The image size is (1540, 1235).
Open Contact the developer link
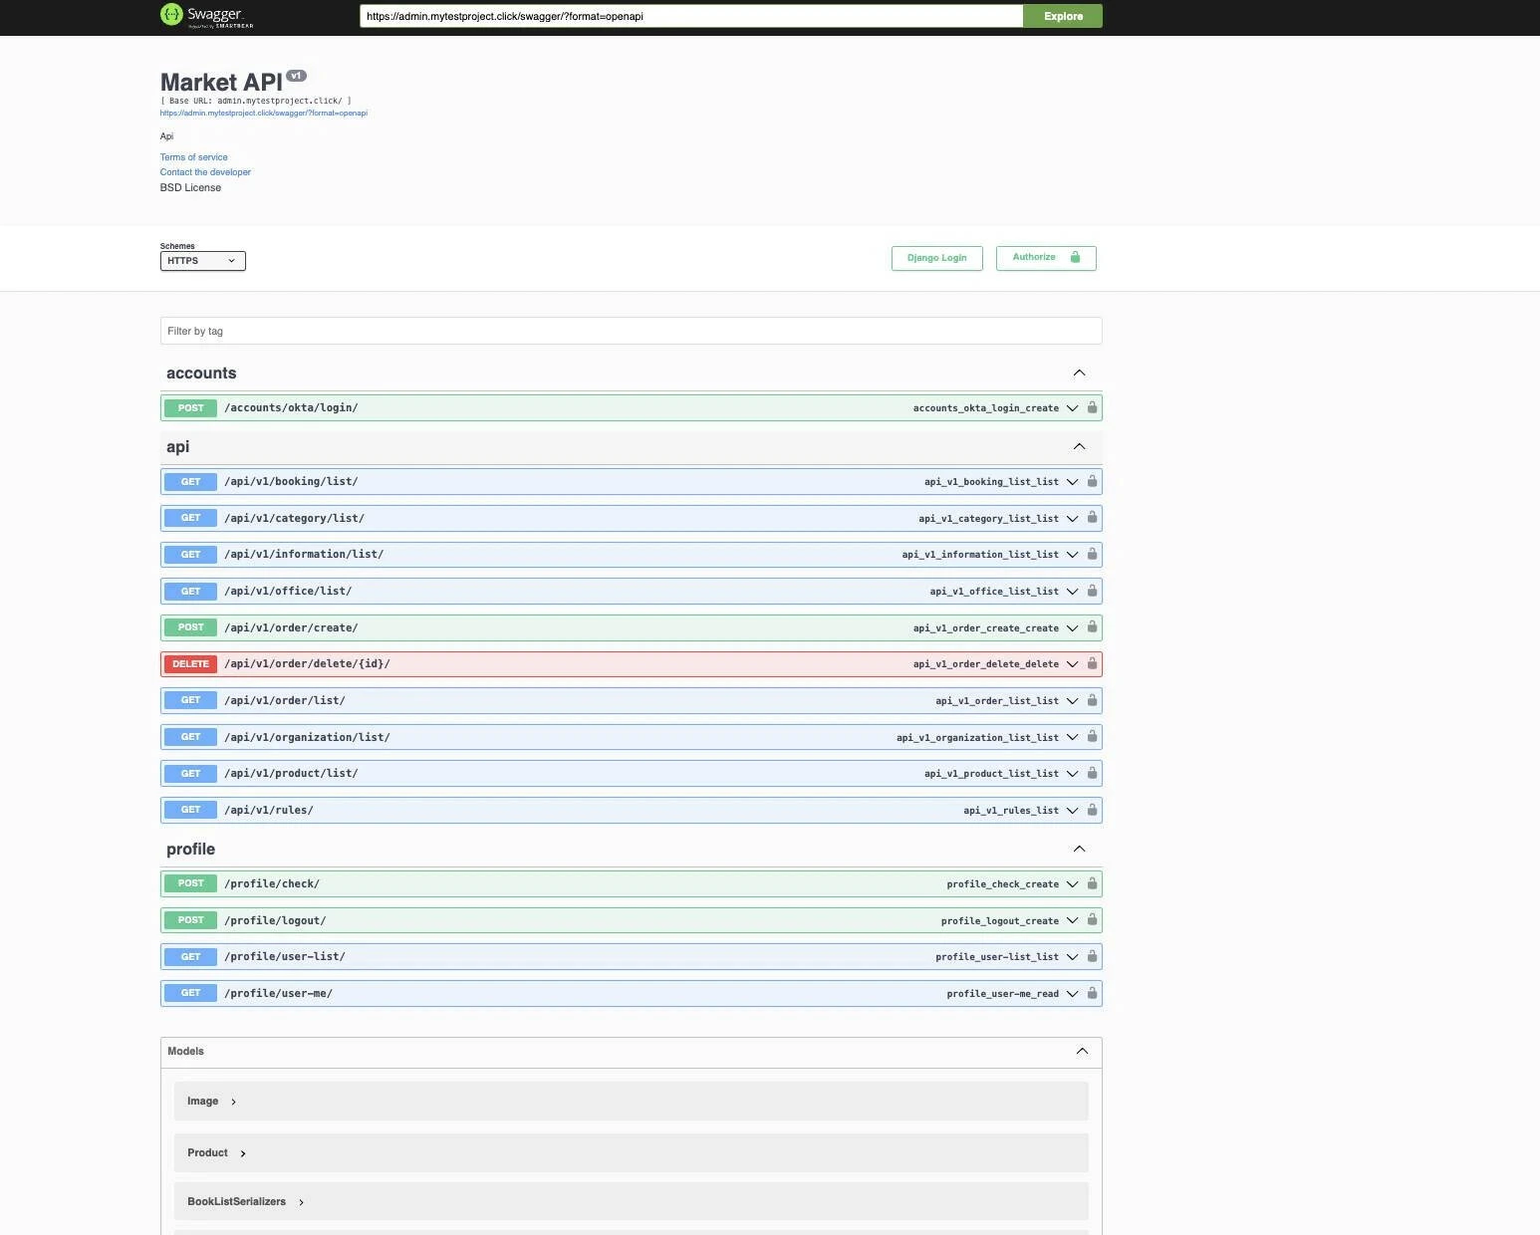[205, 172]
